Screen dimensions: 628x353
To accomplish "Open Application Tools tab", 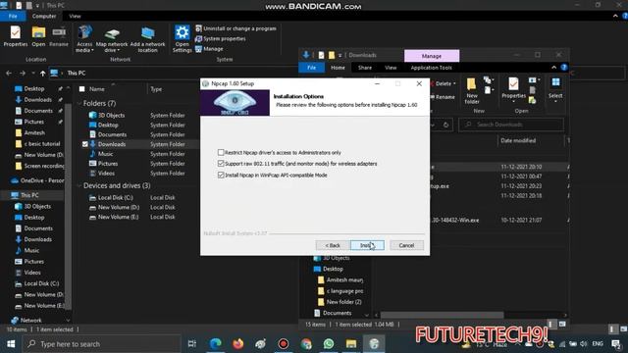I will tap(431, 68).
